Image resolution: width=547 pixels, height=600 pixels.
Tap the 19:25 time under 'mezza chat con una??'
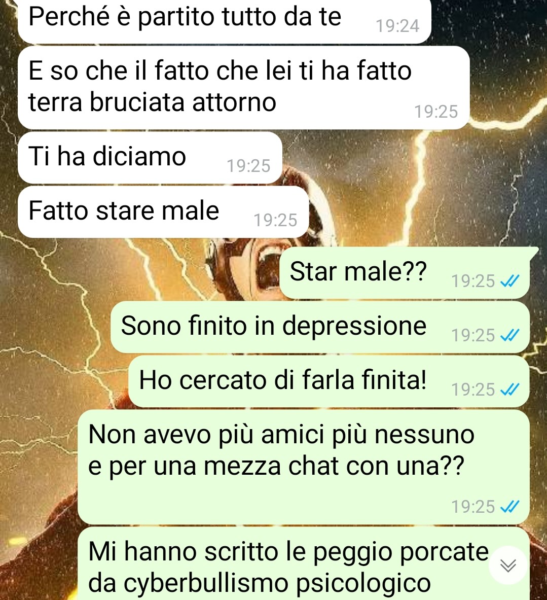(x=473, y=507)
